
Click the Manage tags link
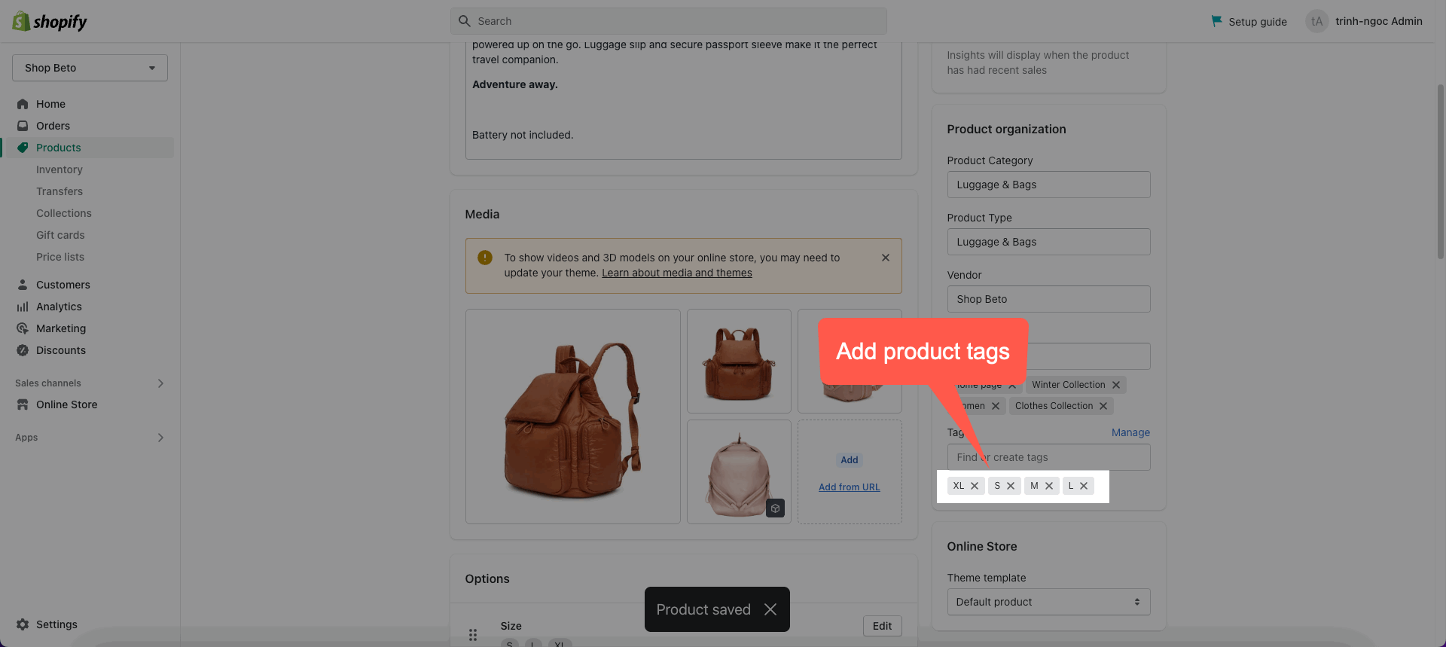1130,432
